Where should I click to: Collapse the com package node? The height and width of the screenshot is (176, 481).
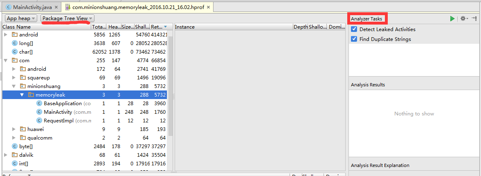6,61
